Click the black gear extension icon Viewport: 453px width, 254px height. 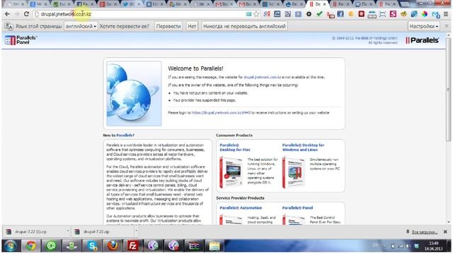[309, 14]
